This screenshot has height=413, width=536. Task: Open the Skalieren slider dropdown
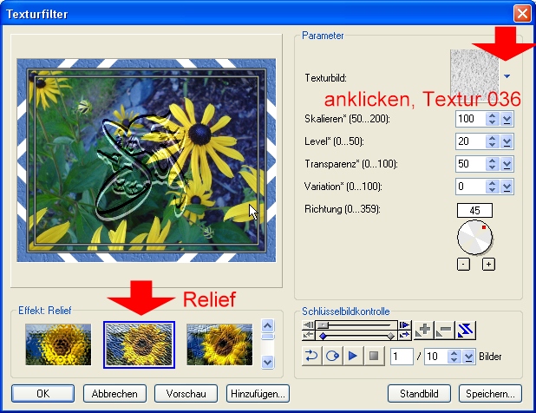tap(507, 120)
